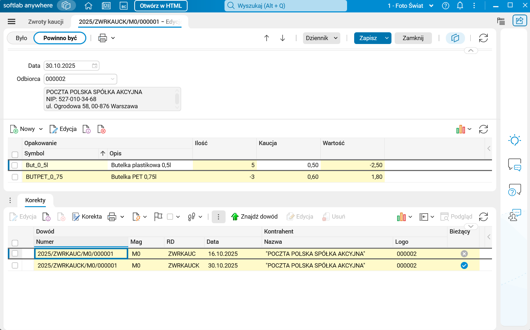Screen dimensions: 530x330
Task: Move to previous record with up arrow
Action: pos(266,38)
